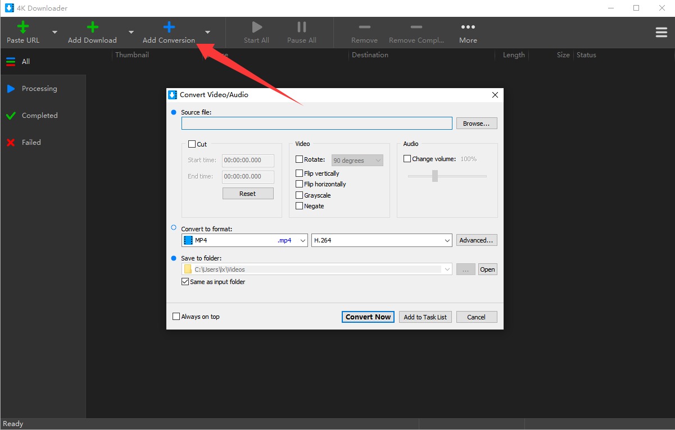Sort by the Length column header
This screenshot has height=430, width=675.
pyautogui.click(x=514, y=55)
